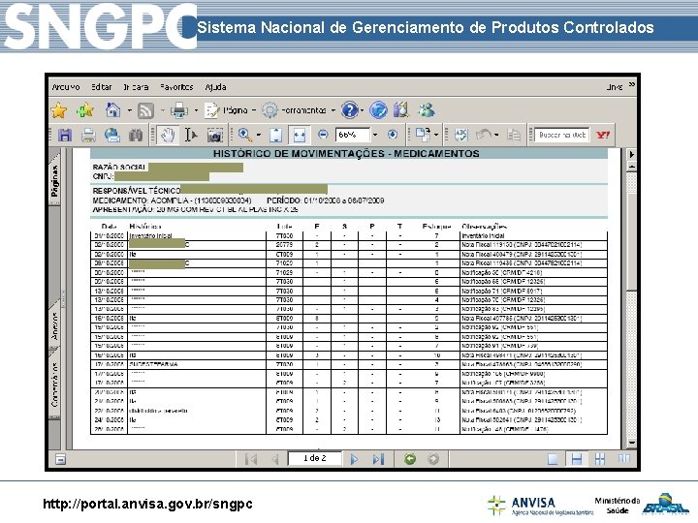Select the Text Select tool
This screenshot has width=698, height=523.
(191, 136)
